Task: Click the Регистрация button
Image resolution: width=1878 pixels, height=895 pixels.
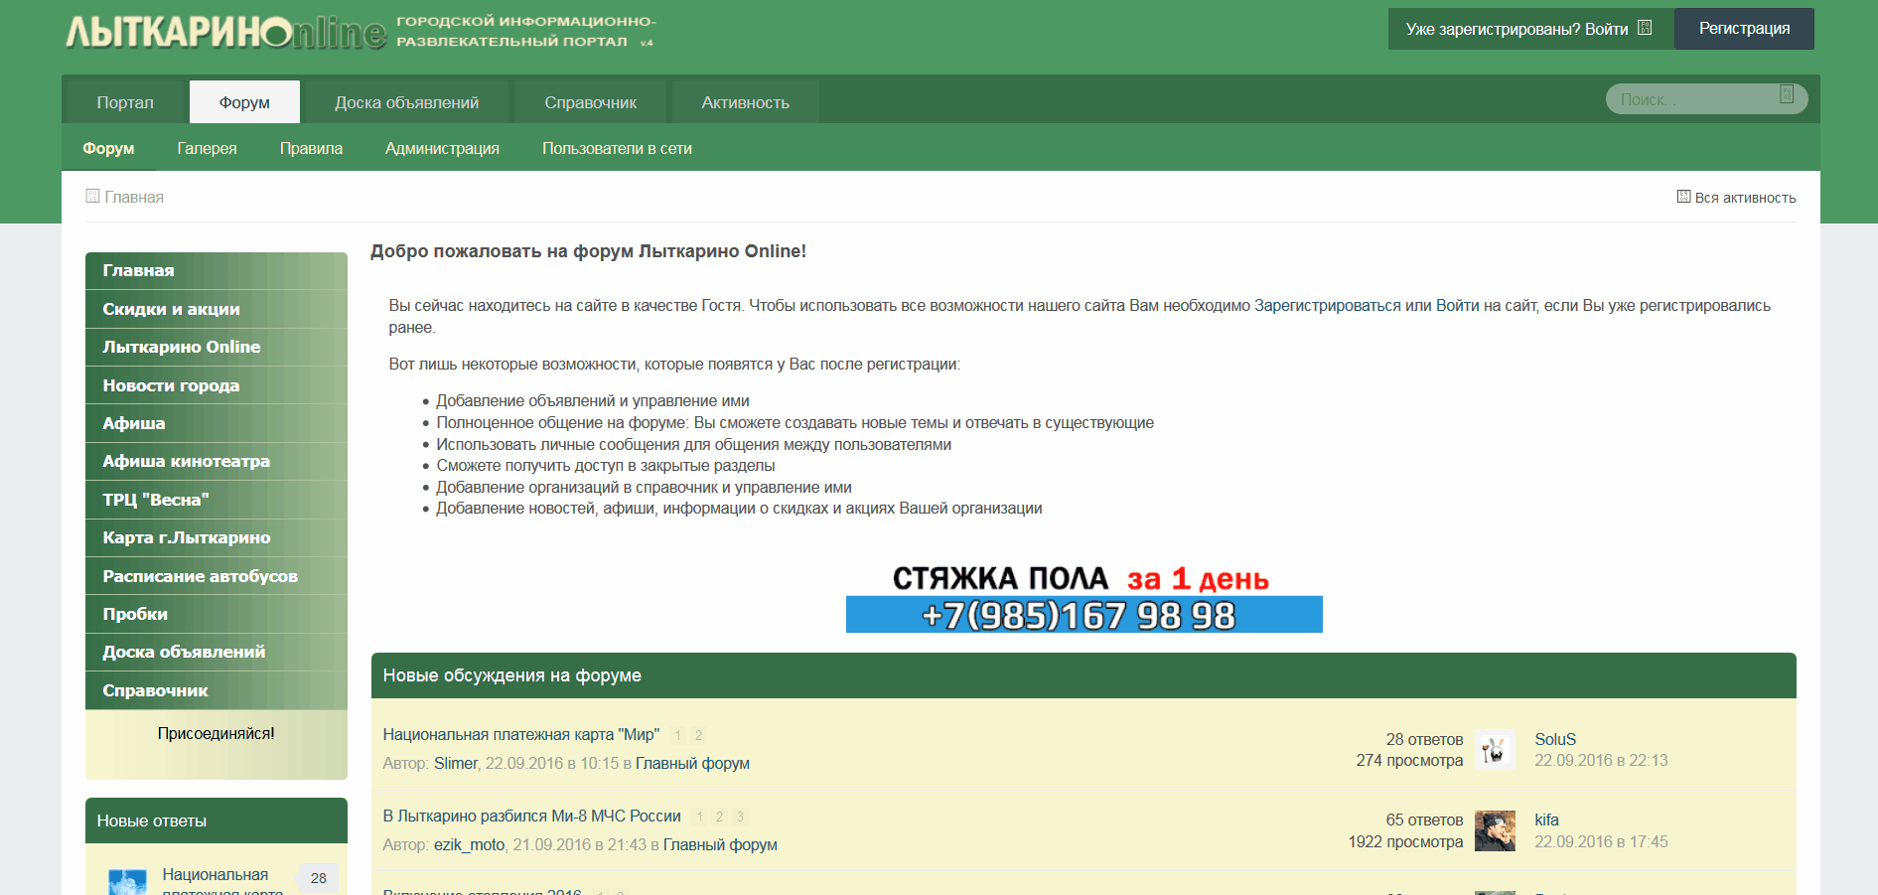Action: click(x=1744, y=29)
